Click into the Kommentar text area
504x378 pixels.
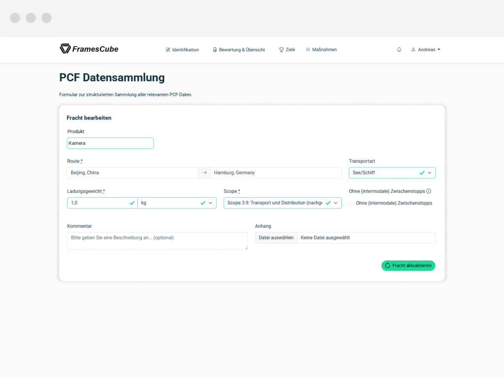coord(157,241)
